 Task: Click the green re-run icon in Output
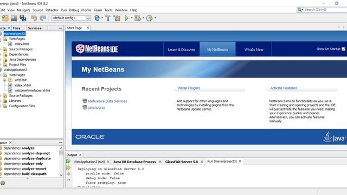[68, 161]
